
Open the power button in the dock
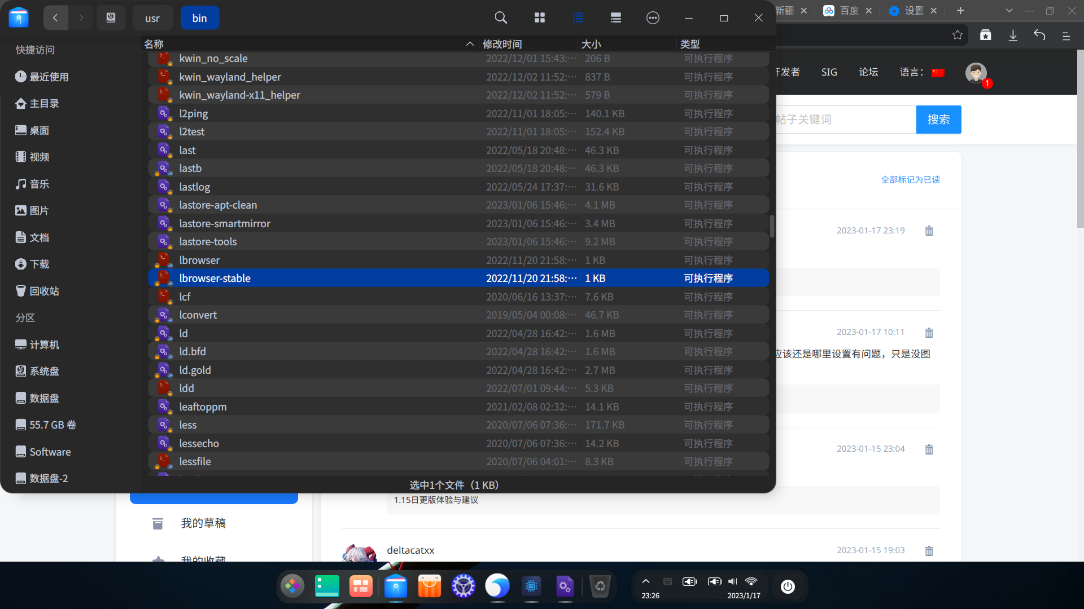point(788,586)
